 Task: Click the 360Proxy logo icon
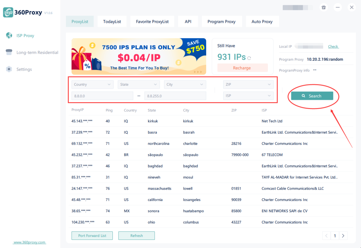click(8, 12)
